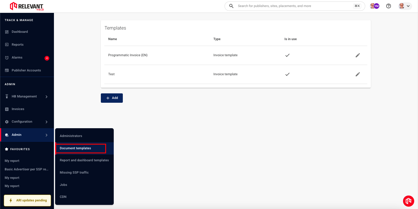The height and width of the screenshot is (209, 418).
Task: Click the YM user avatar group
Action: coord(375,6)
